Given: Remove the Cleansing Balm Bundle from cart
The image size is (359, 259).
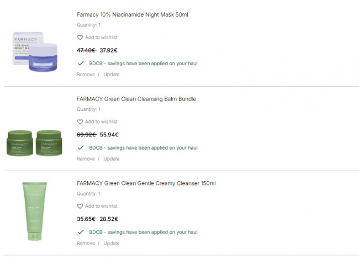Looking at the screenshot, I should (86, 159).
